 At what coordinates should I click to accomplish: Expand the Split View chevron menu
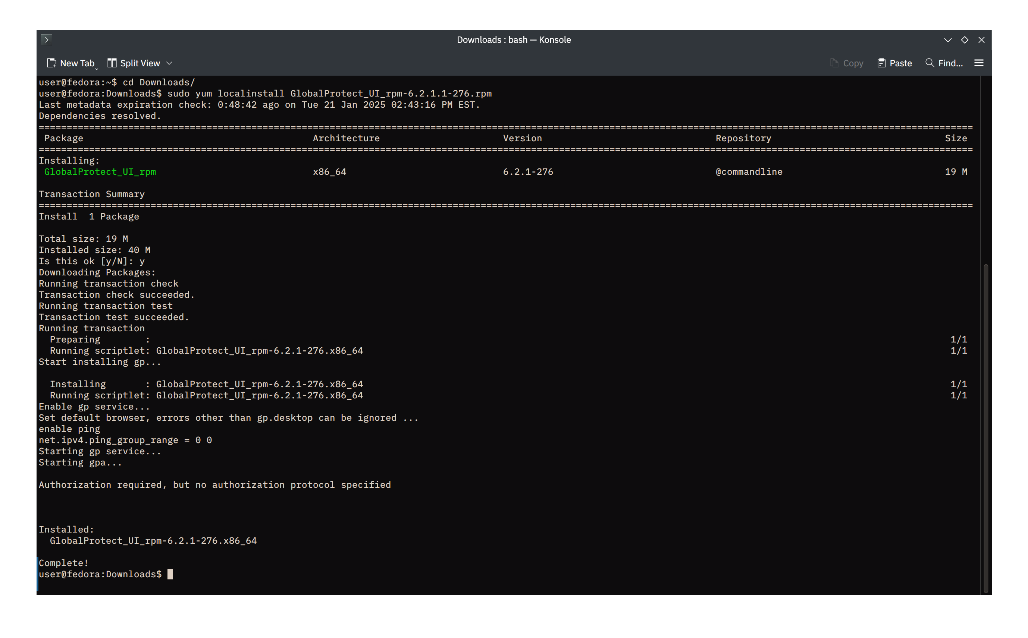[169, 63]
